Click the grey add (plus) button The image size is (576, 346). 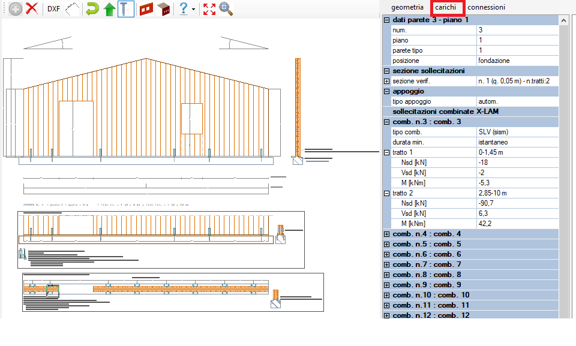(x=14, y=9)
